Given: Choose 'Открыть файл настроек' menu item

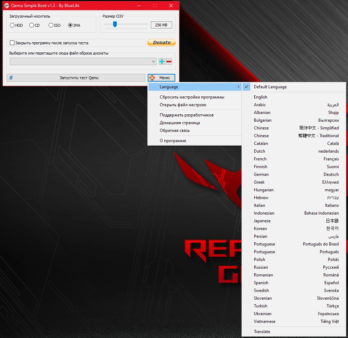Looking at the screenshot, I should click(195, 105).
